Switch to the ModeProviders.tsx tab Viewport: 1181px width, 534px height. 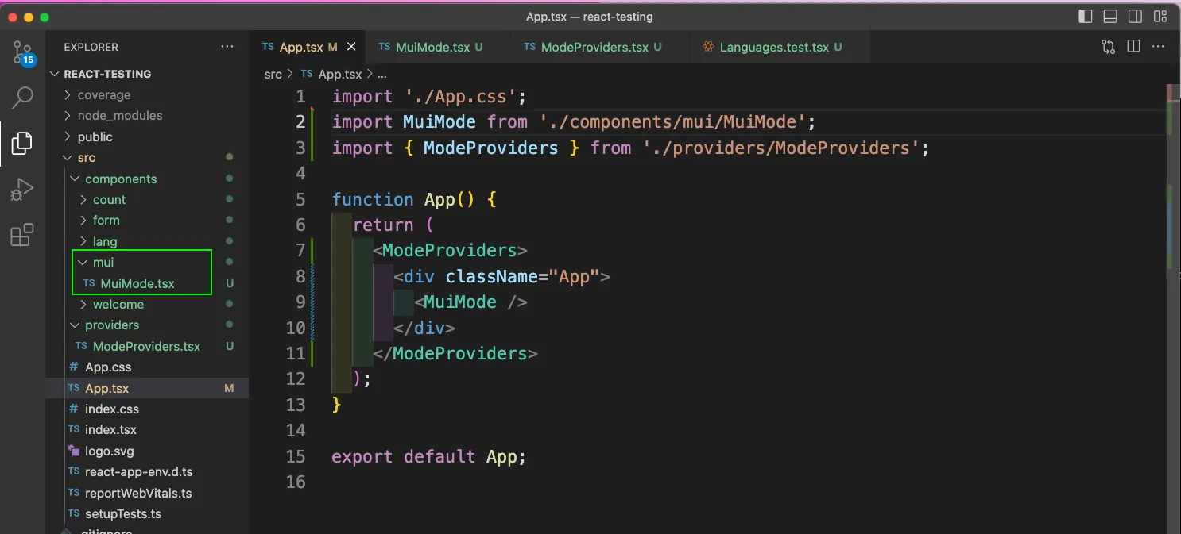(x=599, y=47)
